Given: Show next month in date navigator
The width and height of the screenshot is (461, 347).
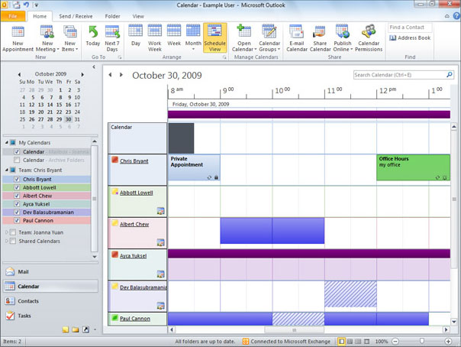Looking at the screenshot, I should click(x=82, y=74).
